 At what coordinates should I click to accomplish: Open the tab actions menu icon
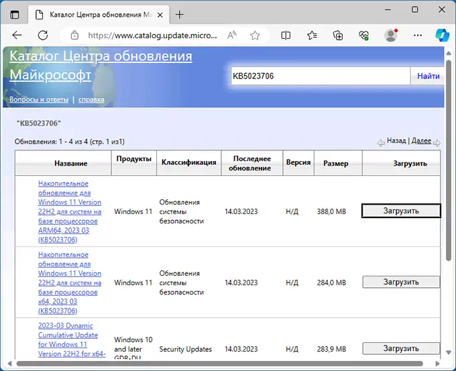(x=15, y=14)
